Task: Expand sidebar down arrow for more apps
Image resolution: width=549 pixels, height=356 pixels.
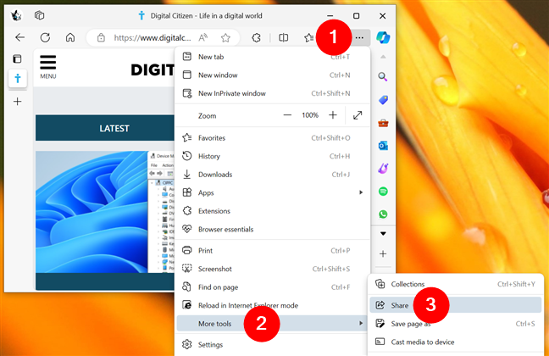Action: point(383,233)
